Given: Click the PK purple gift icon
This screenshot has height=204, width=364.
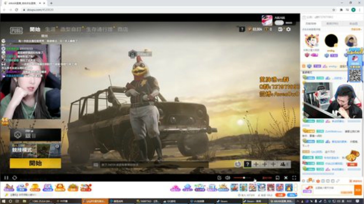Looking at the screenshot, I should point(48,187).
